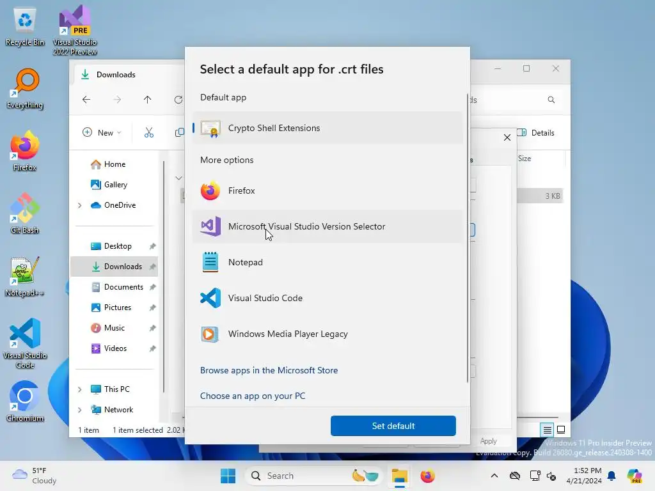
Task: Go up one folder in File Explorer
Action: [148, 100]
